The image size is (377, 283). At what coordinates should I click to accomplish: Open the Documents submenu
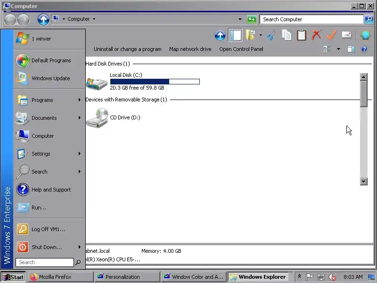(49, 118)
